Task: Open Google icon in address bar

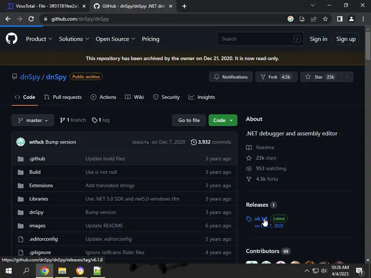Action: 291,19
